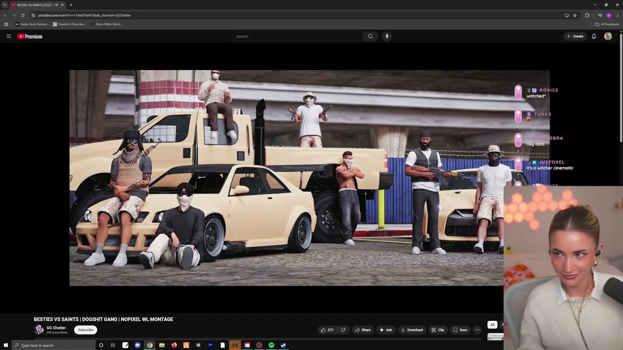Reload the page in Chrome
This screenshot has width=623, height=350.
point(22,15)
